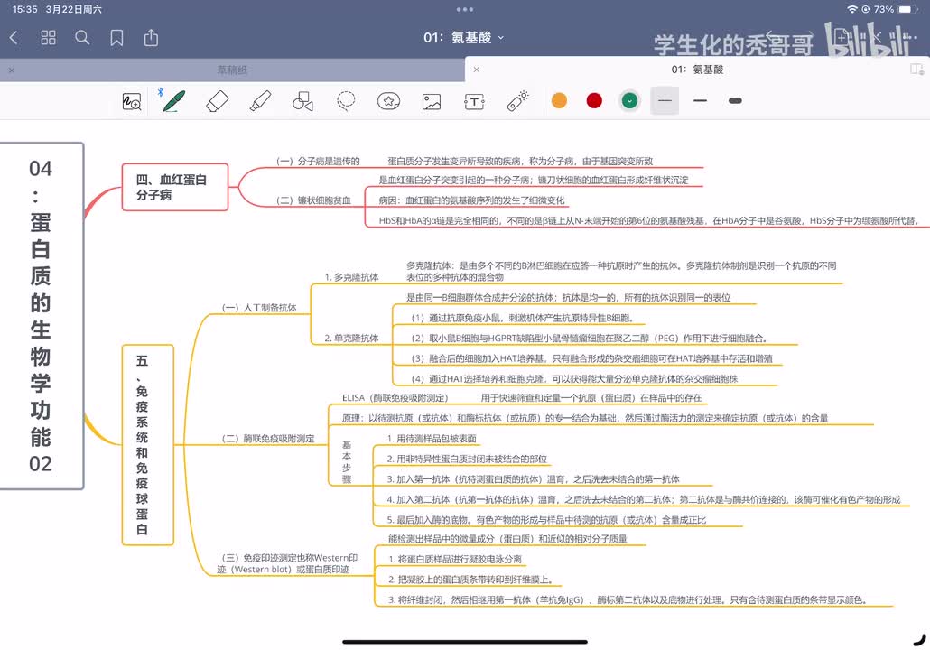Tap the '基本步骤' vertical label
This screenshot has height=650, width=930.
click(x=347, y=462)
